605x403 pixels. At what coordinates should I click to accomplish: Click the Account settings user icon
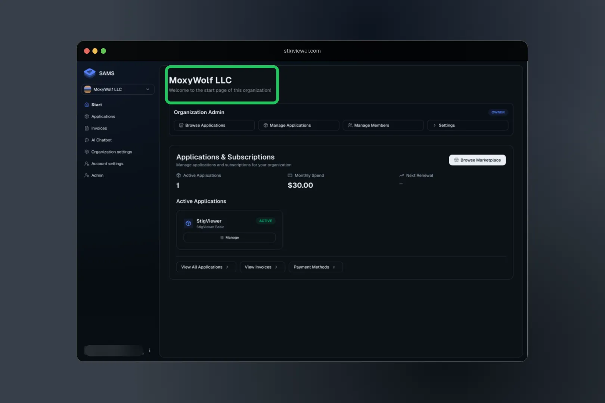[87, 163]
